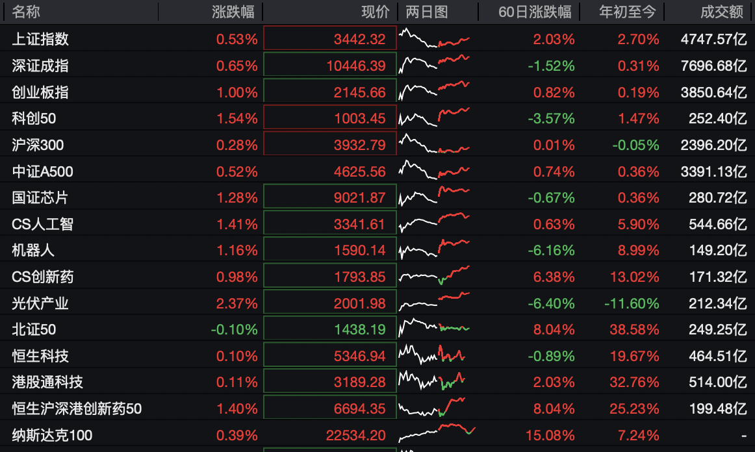
Task: Open the 国证芯片 two-day sparkline chart
Action: [434, 196]
